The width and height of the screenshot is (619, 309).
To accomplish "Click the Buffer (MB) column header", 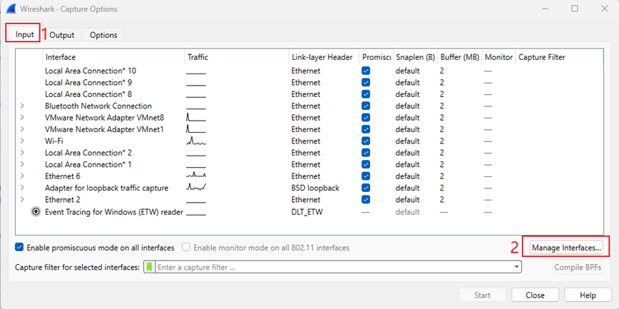I will tap(459, 57).
